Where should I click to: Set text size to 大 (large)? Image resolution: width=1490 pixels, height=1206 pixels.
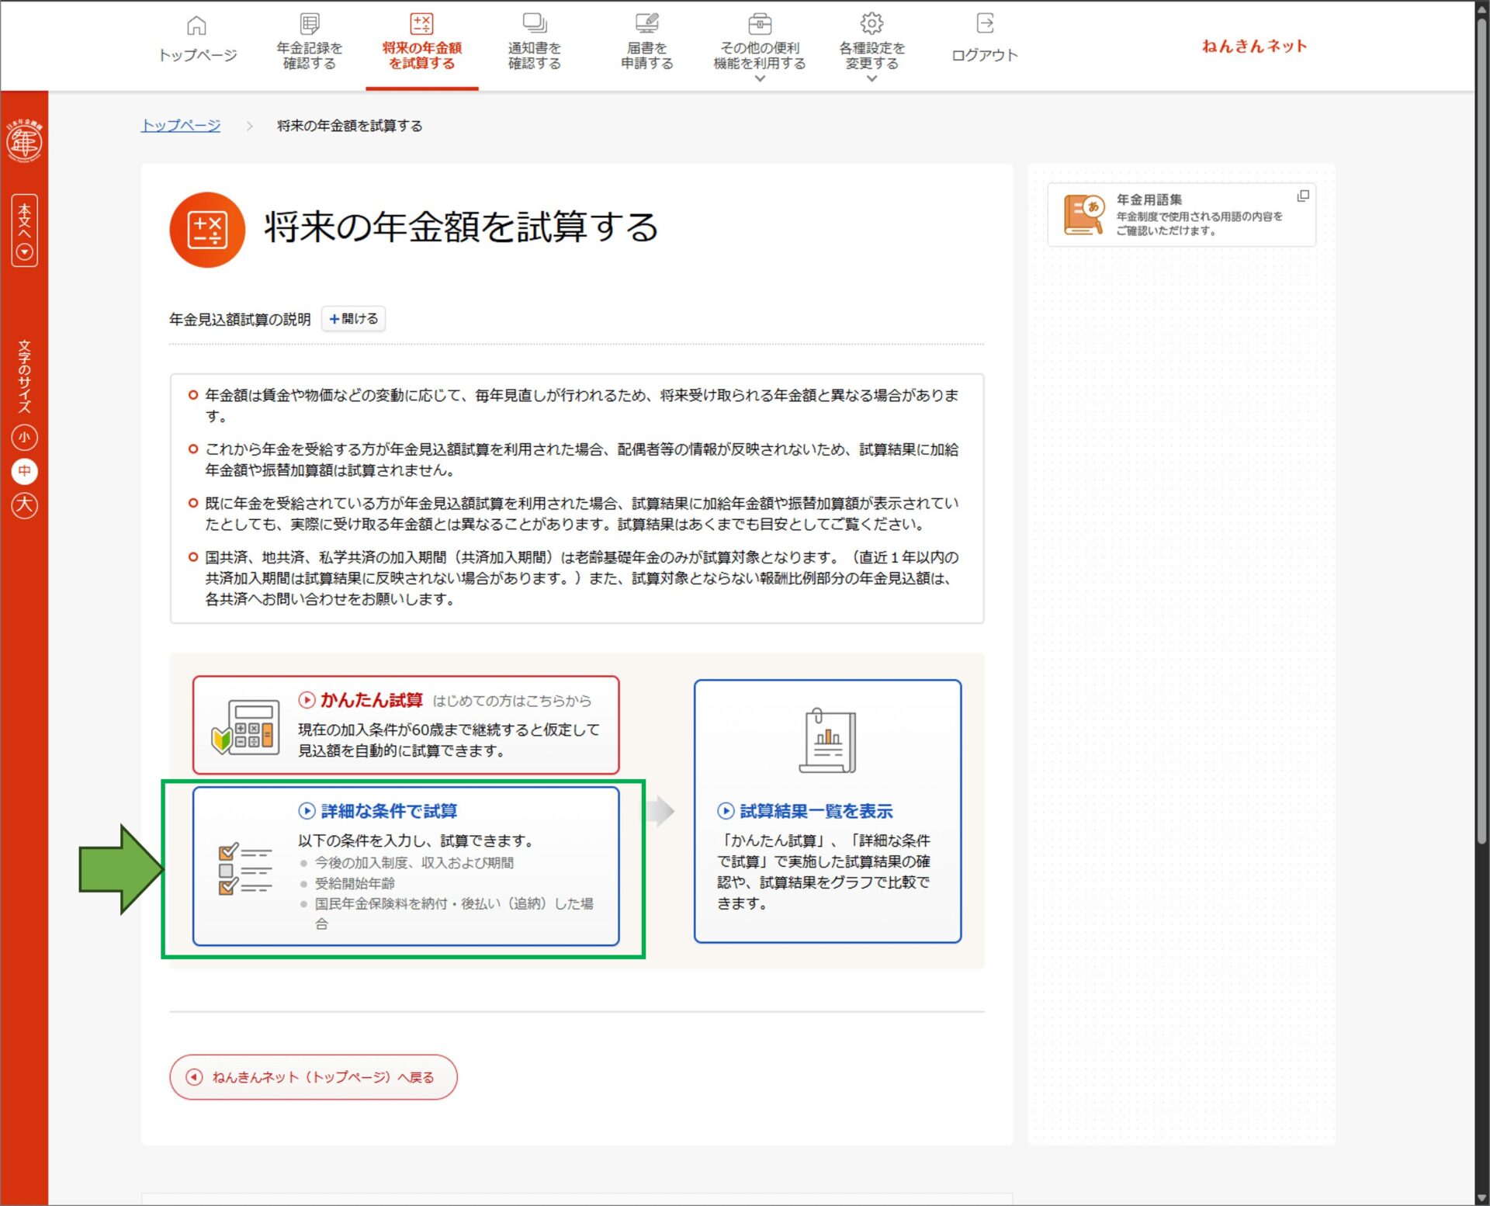click(x=24, y=505)
